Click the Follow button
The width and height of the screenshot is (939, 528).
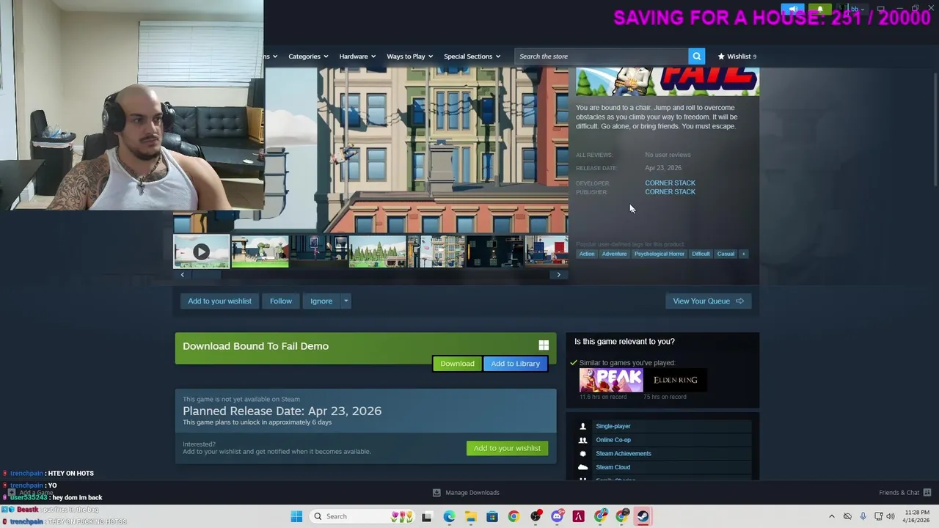tap(280, 301)
